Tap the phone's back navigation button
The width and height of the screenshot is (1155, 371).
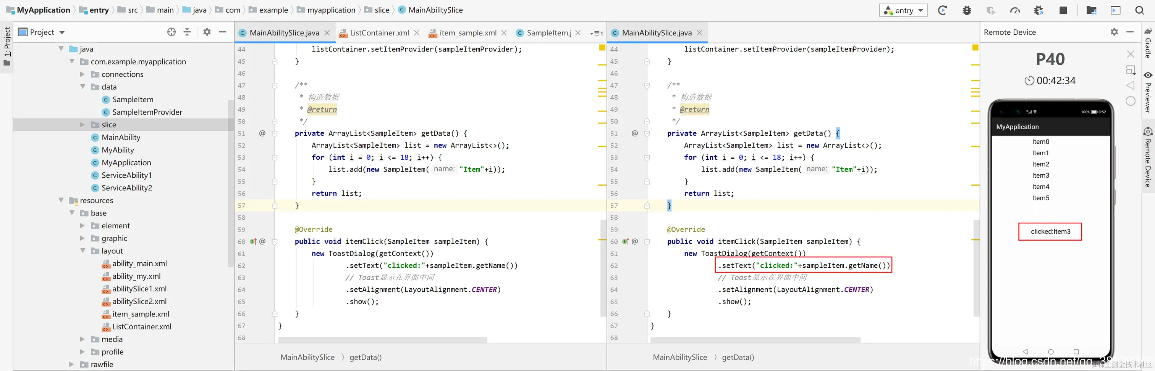[x=1025, y=352]
